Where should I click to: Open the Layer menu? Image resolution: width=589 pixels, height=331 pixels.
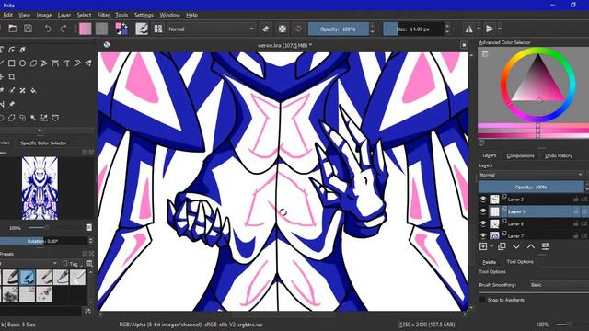(x=64, y=15)
